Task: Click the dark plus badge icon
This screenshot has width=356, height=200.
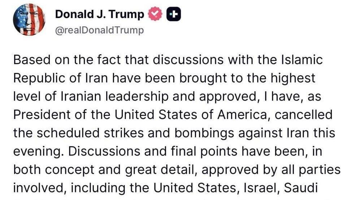Action: 174,14
